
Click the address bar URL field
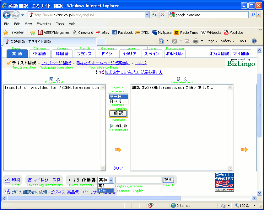[89, 15]
